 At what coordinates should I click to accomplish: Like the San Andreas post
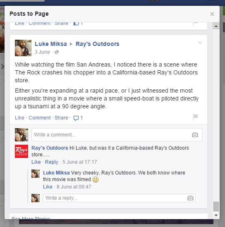point(19,118)
